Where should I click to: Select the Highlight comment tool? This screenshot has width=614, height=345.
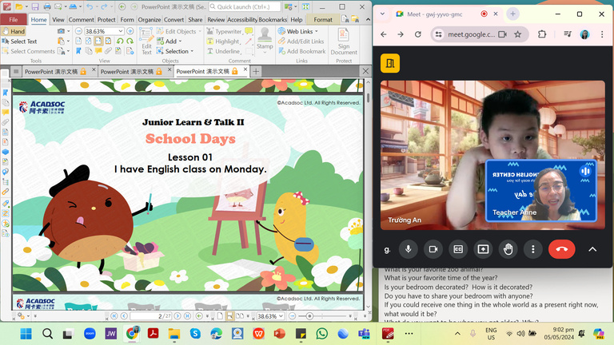pos(222,41)
